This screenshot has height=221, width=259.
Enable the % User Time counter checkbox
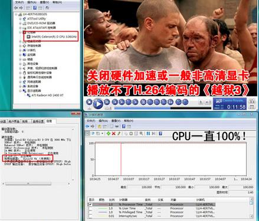click(90, 208)
